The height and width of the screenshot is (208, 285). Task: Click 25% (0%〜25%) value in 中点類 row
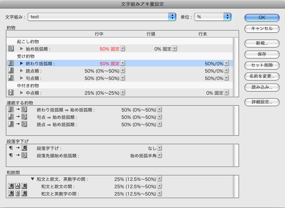(x=102, y=93)
